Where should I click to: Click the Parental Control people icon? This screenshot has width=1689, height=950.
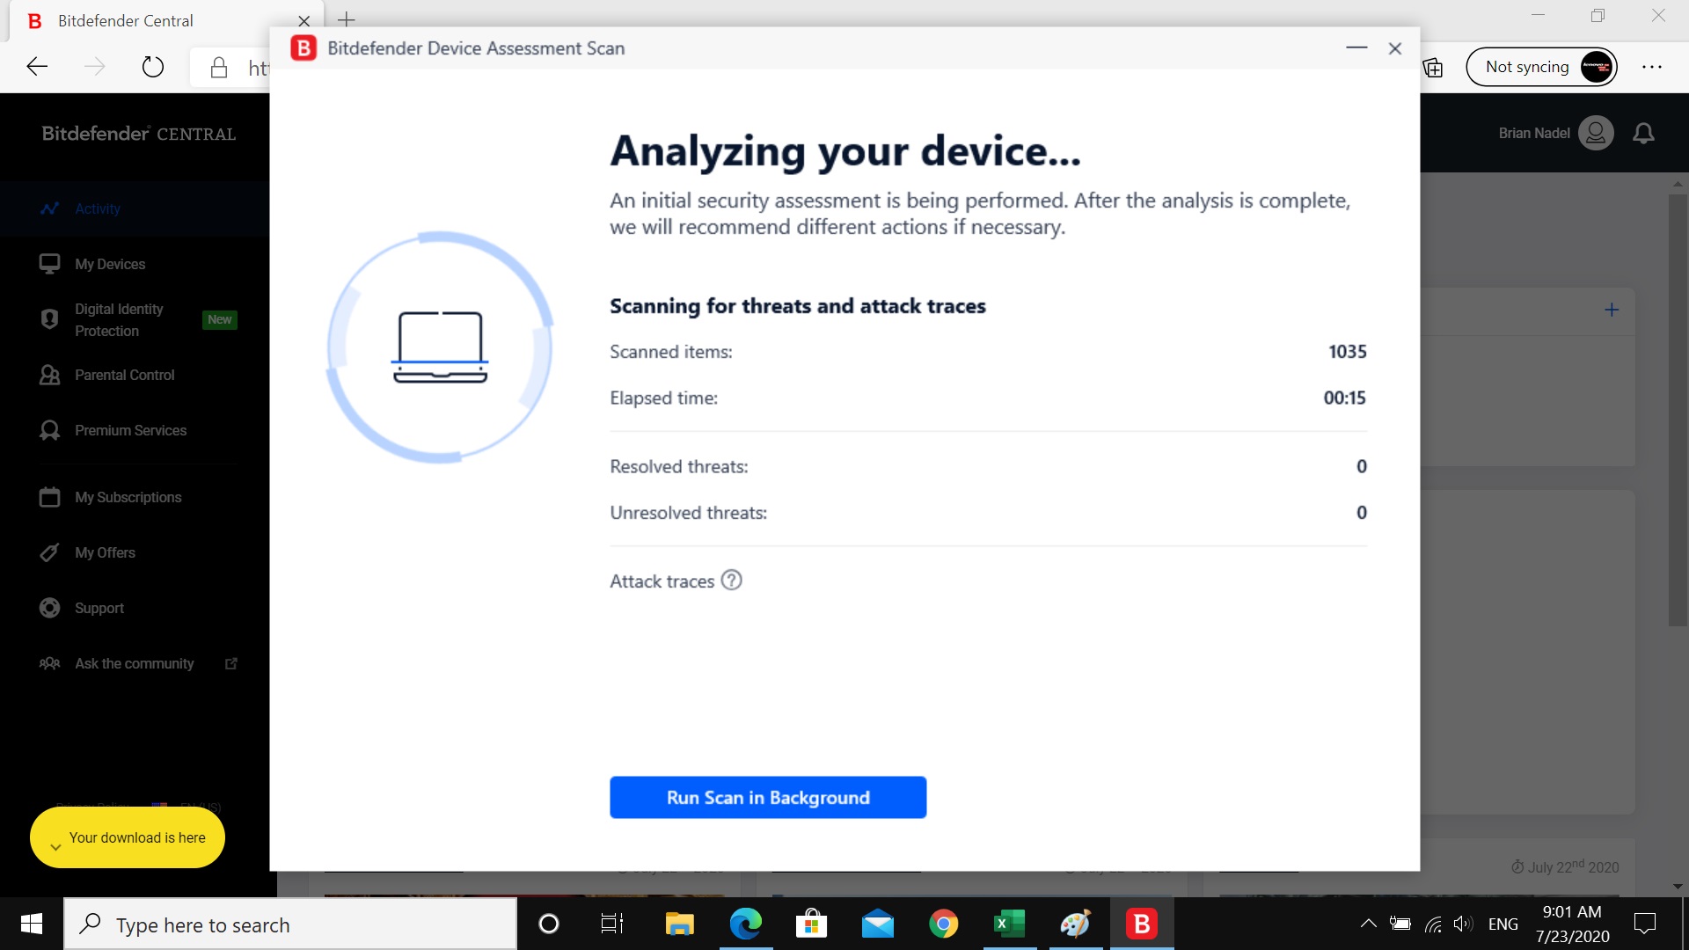pyautogui.click(x=49, y=375)
